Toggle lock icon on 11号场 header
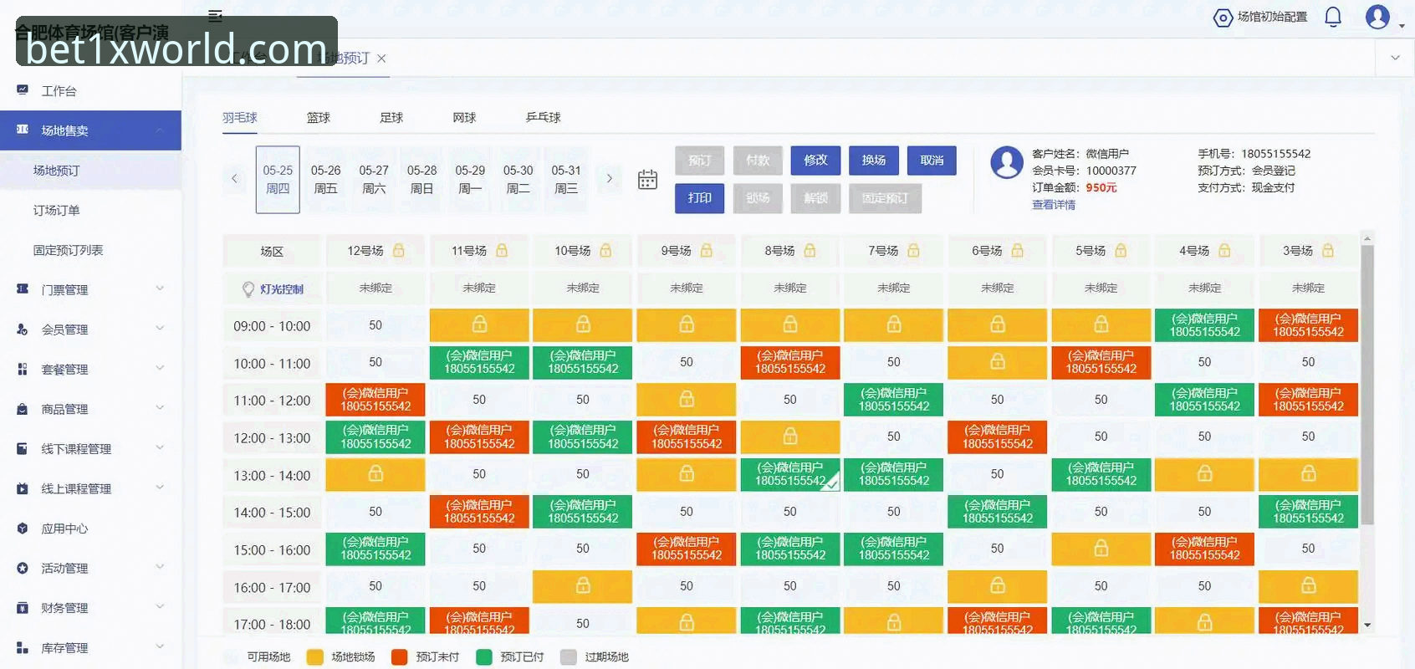 (x=502, y=251)
